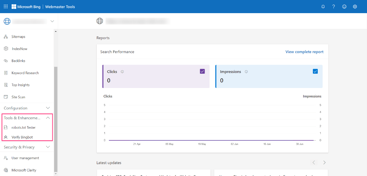Viewport: 367px width, 176px height.
Task: Uncheck the Clicks checkbox
Action: [x=202, y=71]
